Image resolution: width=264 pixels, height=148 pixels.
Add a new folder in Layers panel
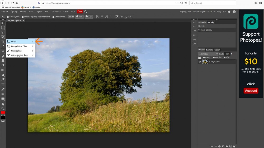[x=227, y=146]
